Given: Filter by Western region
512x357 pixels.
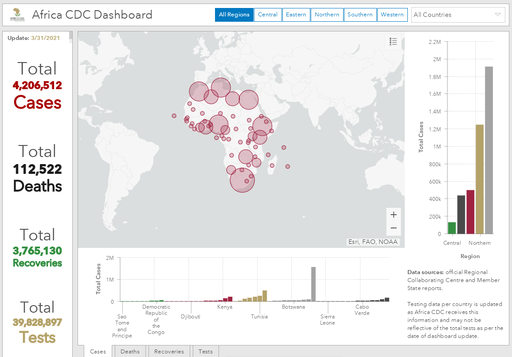Looking at the screenshot, I should click(392, 15).
